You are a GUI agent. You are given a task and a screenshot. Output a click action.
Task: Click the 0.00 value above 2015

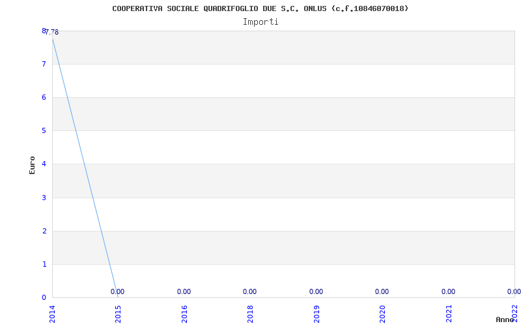pyautogui.click(x=117, y=291)
